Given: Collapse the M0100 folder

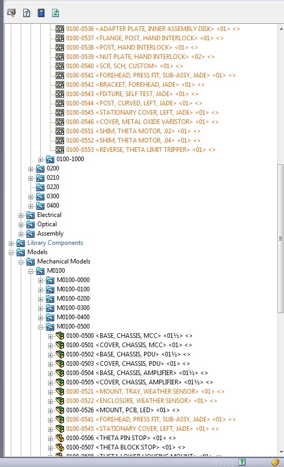Looking at the screenshot, I should [30, 271].
